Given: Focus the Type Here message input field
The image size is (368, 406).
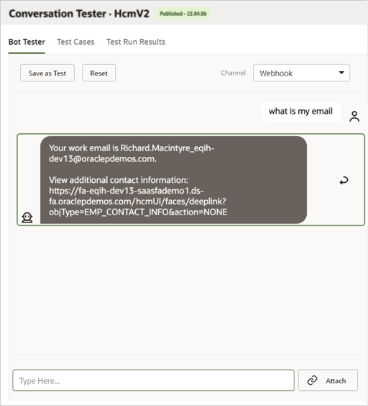Looking at the screenshot, I should 153,380.
